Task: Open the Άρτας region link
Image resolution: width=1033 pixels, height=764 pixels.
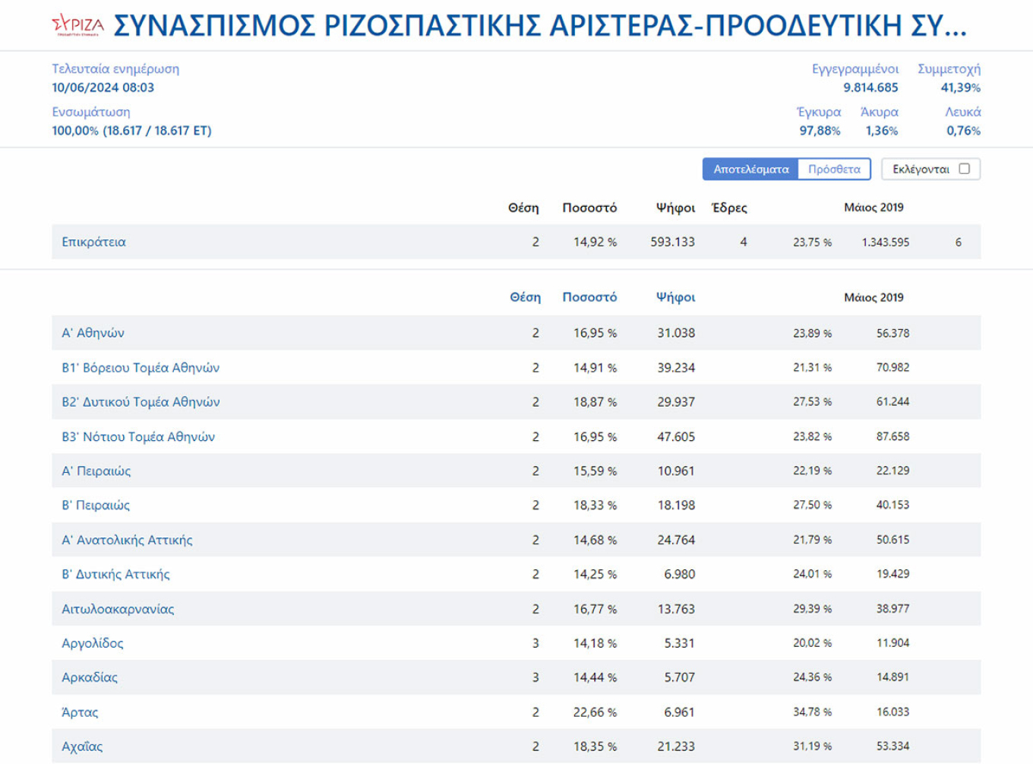Action: (80, 712)
